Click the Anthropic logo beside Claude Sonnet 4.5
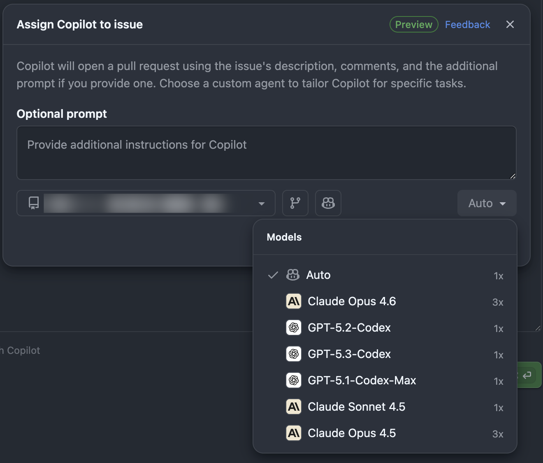 (x=294, y=407)
